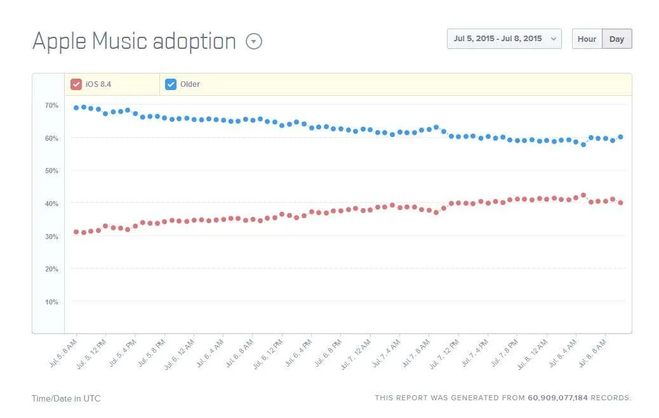Uncheck the iOS 8.4 series checkbox
Viewport: 659px width, 418px height.
[76, 84]
